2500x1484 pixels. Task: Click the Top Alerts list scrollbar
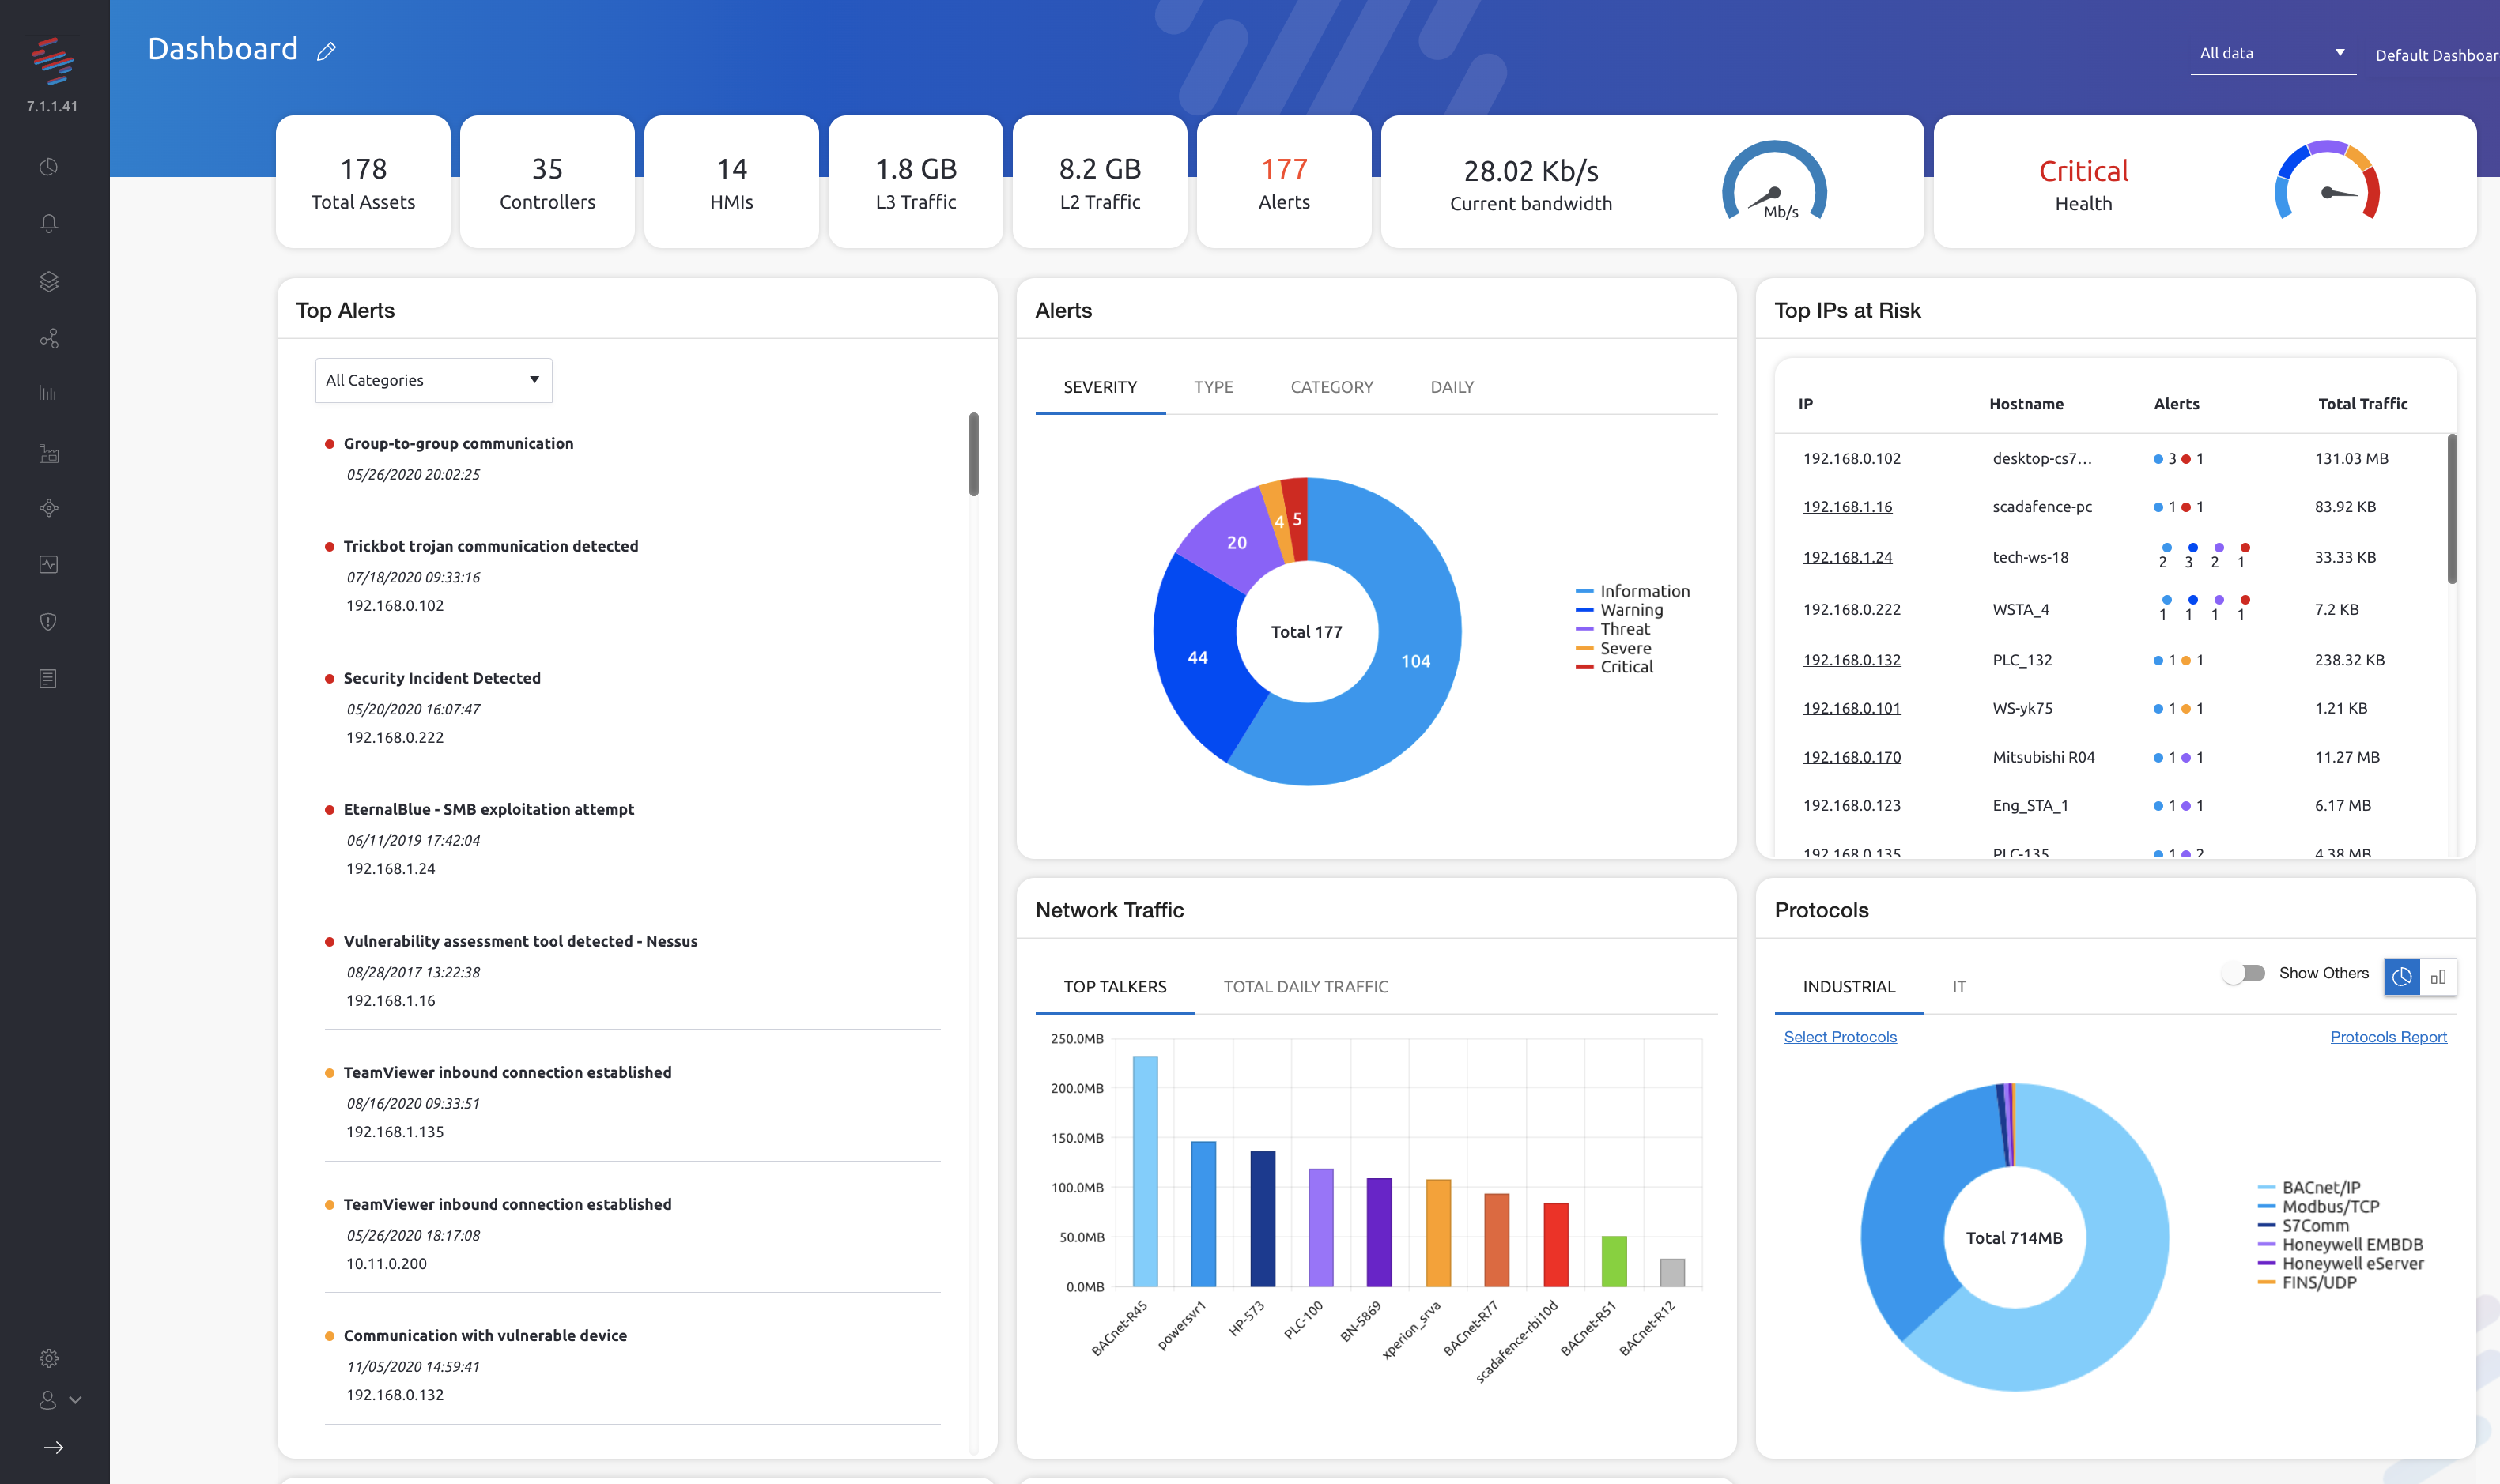973,455
